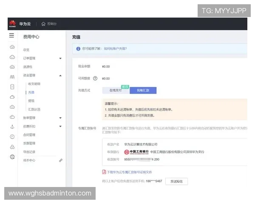Open 优惠折扣 in the sidebar

click(29, 126)
